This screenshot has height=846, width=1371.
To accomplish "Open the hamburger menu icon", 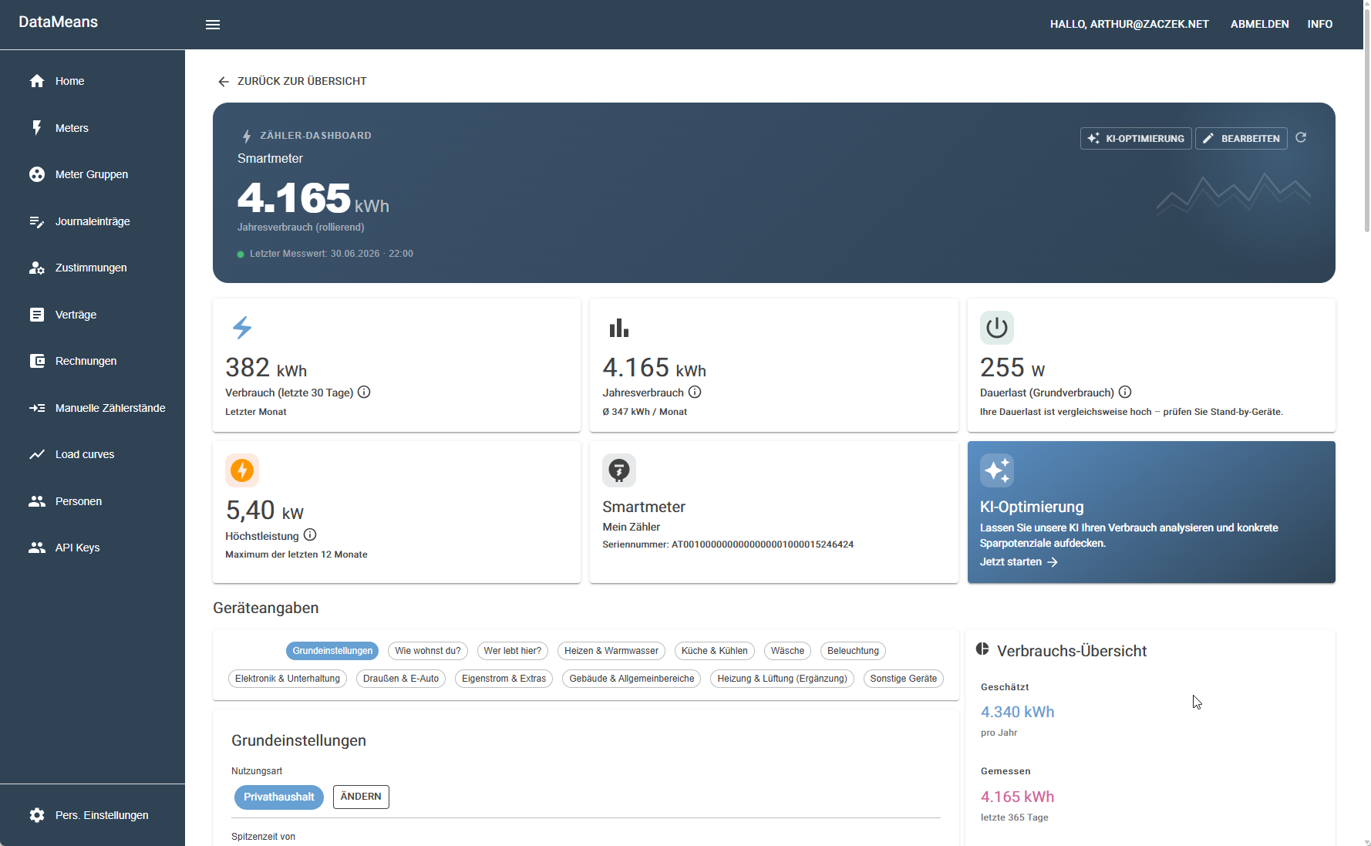I will (213, 25).
